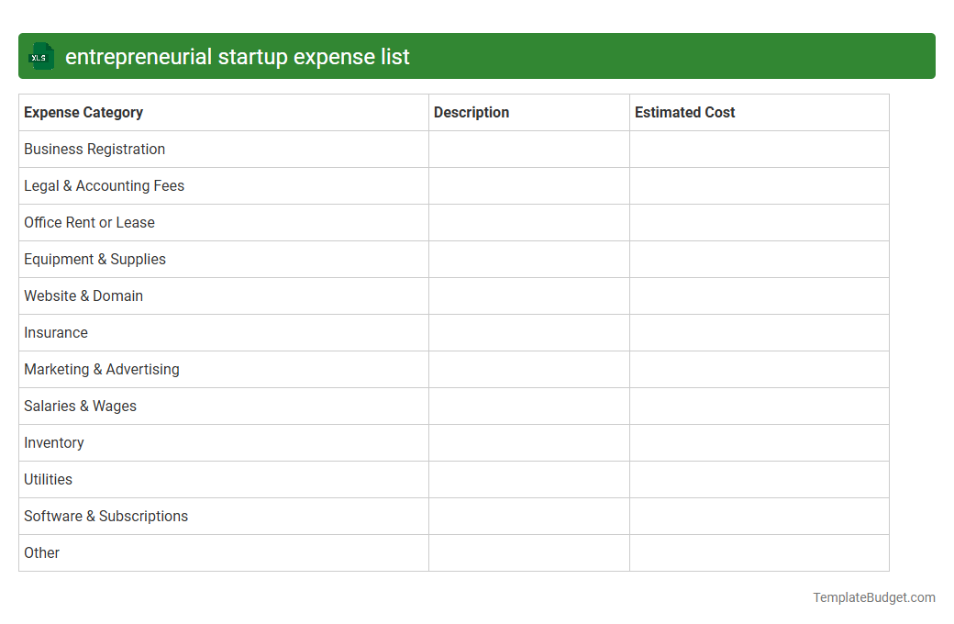Click the Description cell beside Insurance
Screen dimensions: 954x624
(x=528, y=332)
